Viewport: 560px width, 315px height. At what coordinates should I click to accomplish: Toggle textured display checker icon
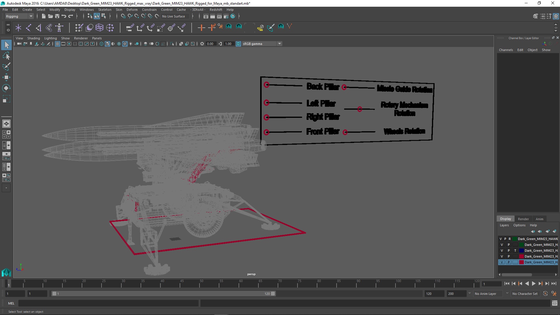(125, 44)
